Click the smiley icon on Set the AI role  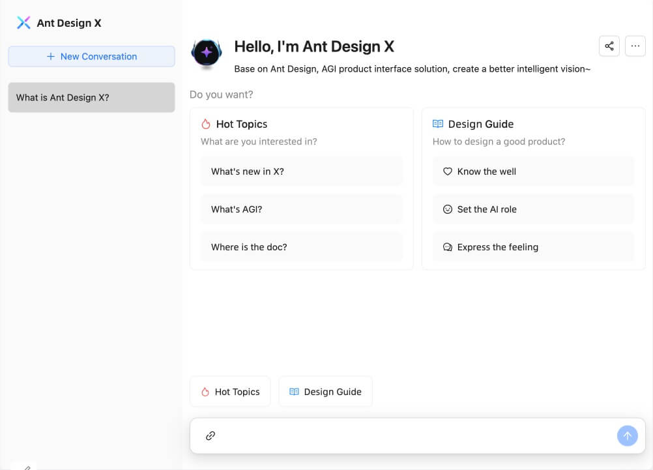click(447, 209)
